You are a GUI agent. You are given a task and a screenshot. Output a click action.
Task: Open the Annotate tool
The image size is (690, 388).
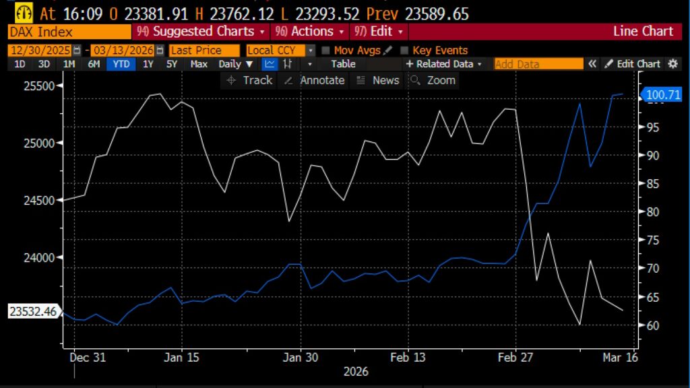[x=314, y=80]
